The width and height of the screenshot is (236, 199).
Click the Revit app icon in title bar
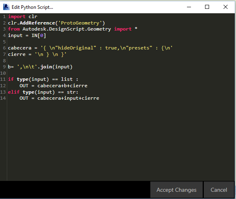(x=6, y=7)
